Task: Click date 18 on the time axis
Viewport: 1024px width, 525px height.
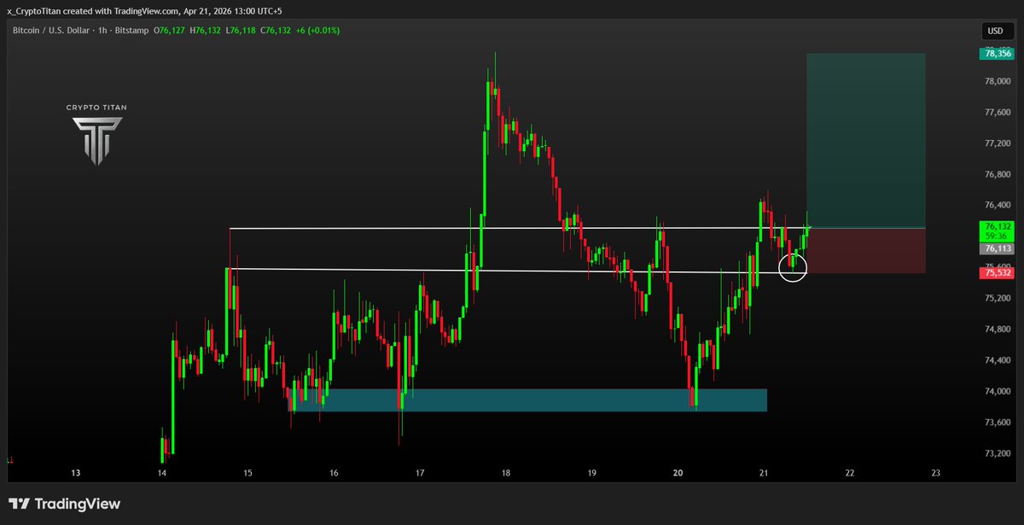Action: click(x=506, y=473)
